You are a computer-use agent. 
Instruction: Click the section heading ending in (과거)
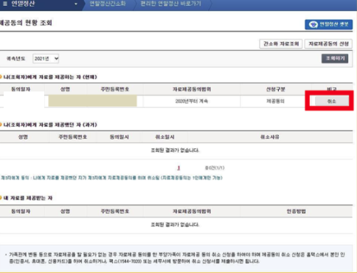click(50, 125)
